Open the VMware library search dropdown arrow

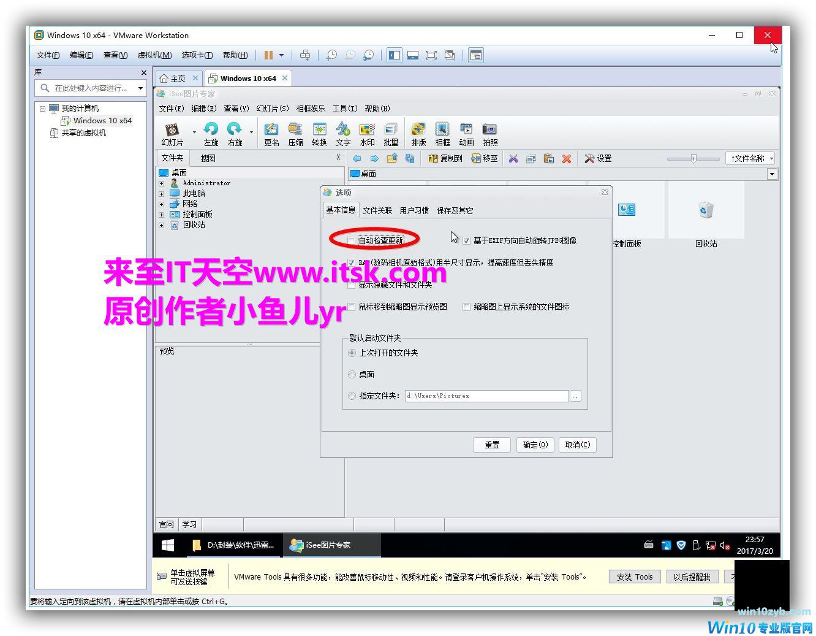140,88
